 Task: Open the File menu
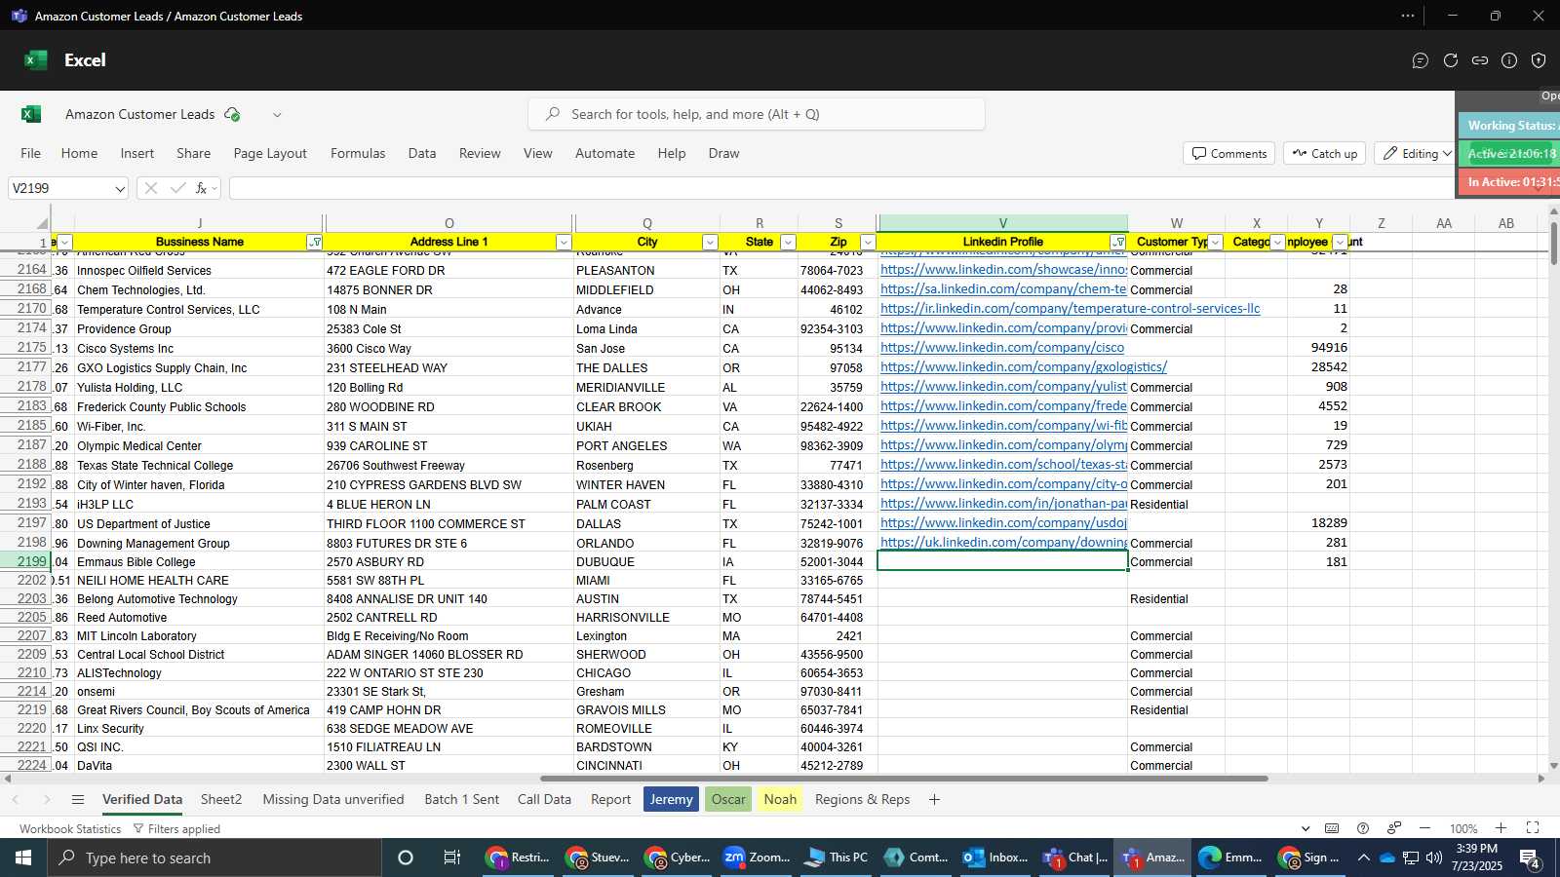(x=31, y=153)
